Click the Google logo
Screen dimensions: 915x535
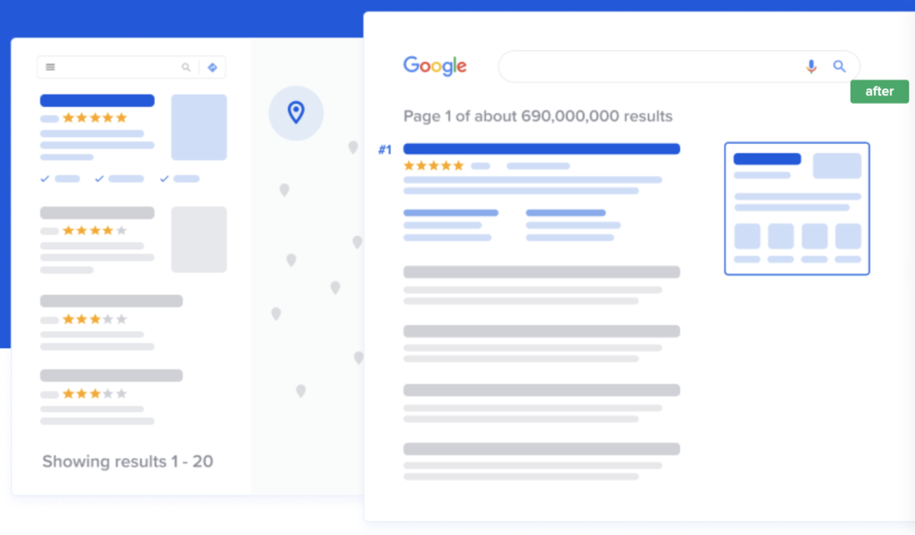pos(435,66)
